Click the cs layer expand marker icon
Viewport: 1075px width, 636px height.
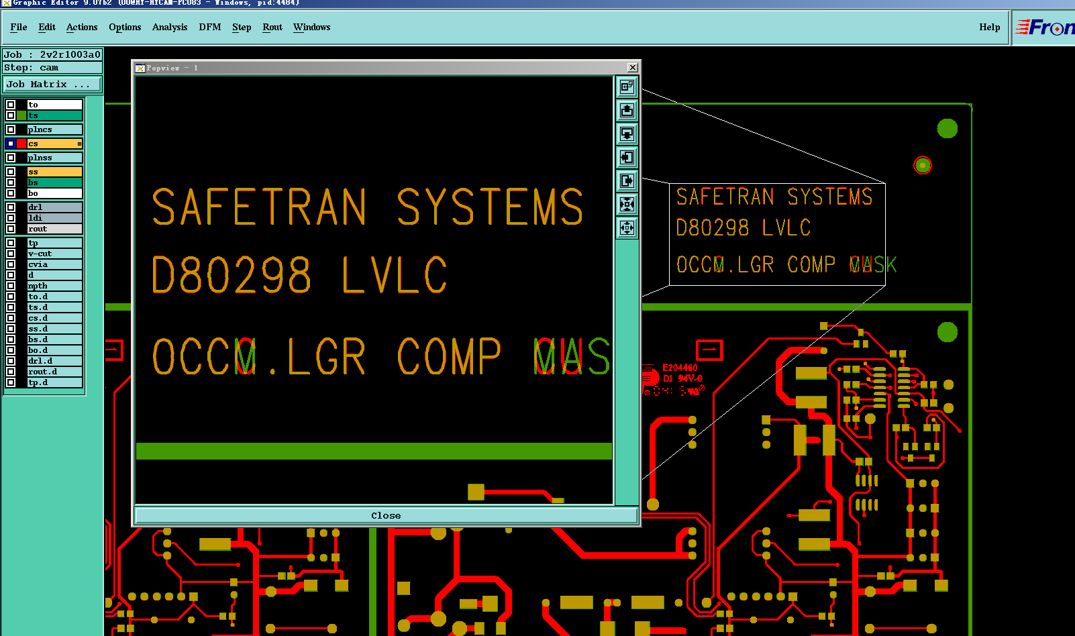[x=79, y=144]
